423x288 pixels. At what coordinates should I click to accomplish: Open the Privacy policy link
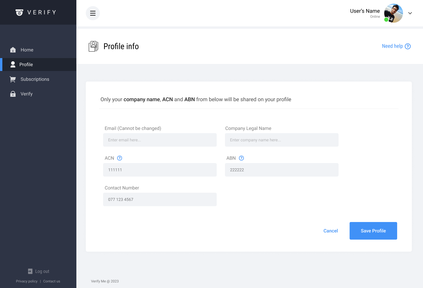[27, 281]
